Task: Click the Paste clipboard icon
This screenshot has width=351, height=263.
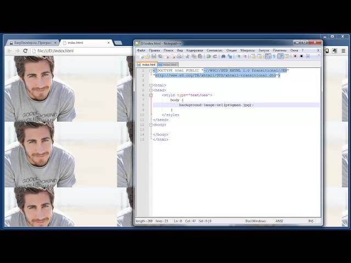Action: pos(200,56)
